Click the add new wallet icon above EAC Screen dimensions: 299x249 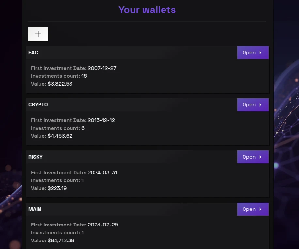tap(38, 34)
